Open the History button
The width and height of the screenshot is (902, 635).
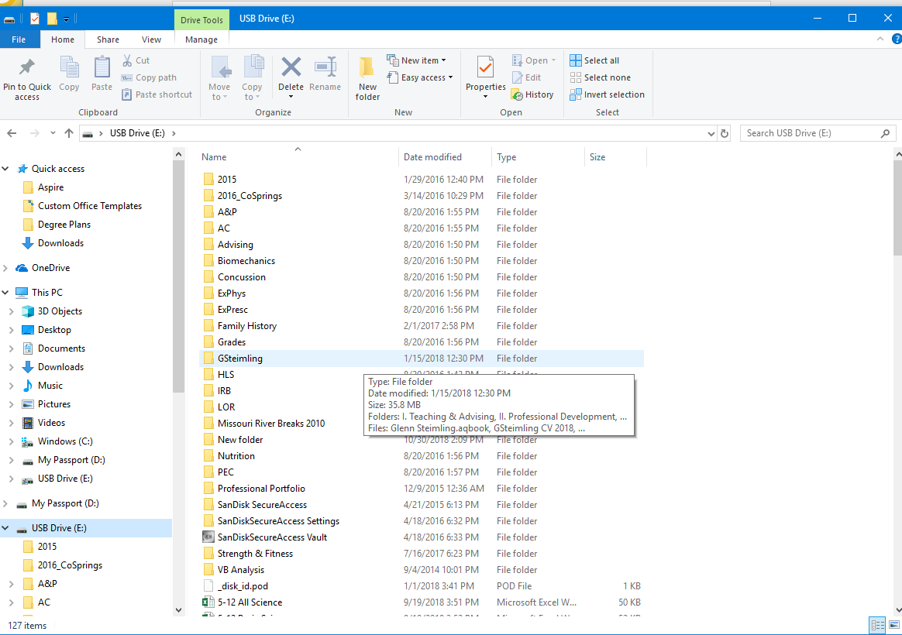[x=532, y=94]
